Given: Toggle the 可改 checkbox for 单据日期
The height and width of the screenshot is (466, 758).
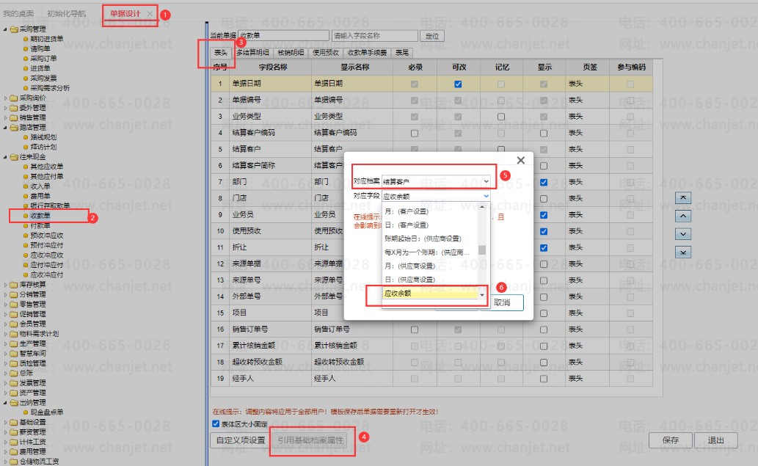Looking at the screenshot, I should pyautogui.click(x=458, y=84).
